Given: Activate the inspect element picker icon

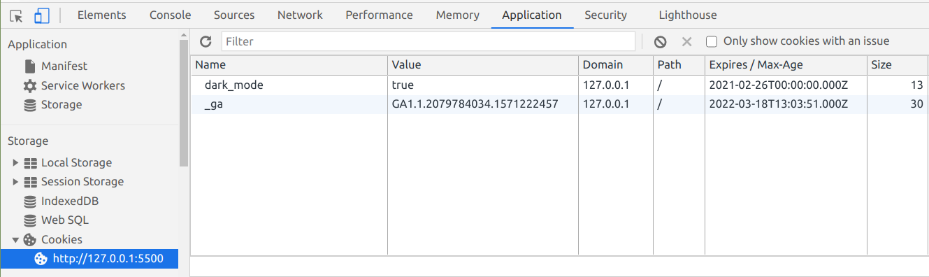Looking at the screenshot, I should point(17,15).
